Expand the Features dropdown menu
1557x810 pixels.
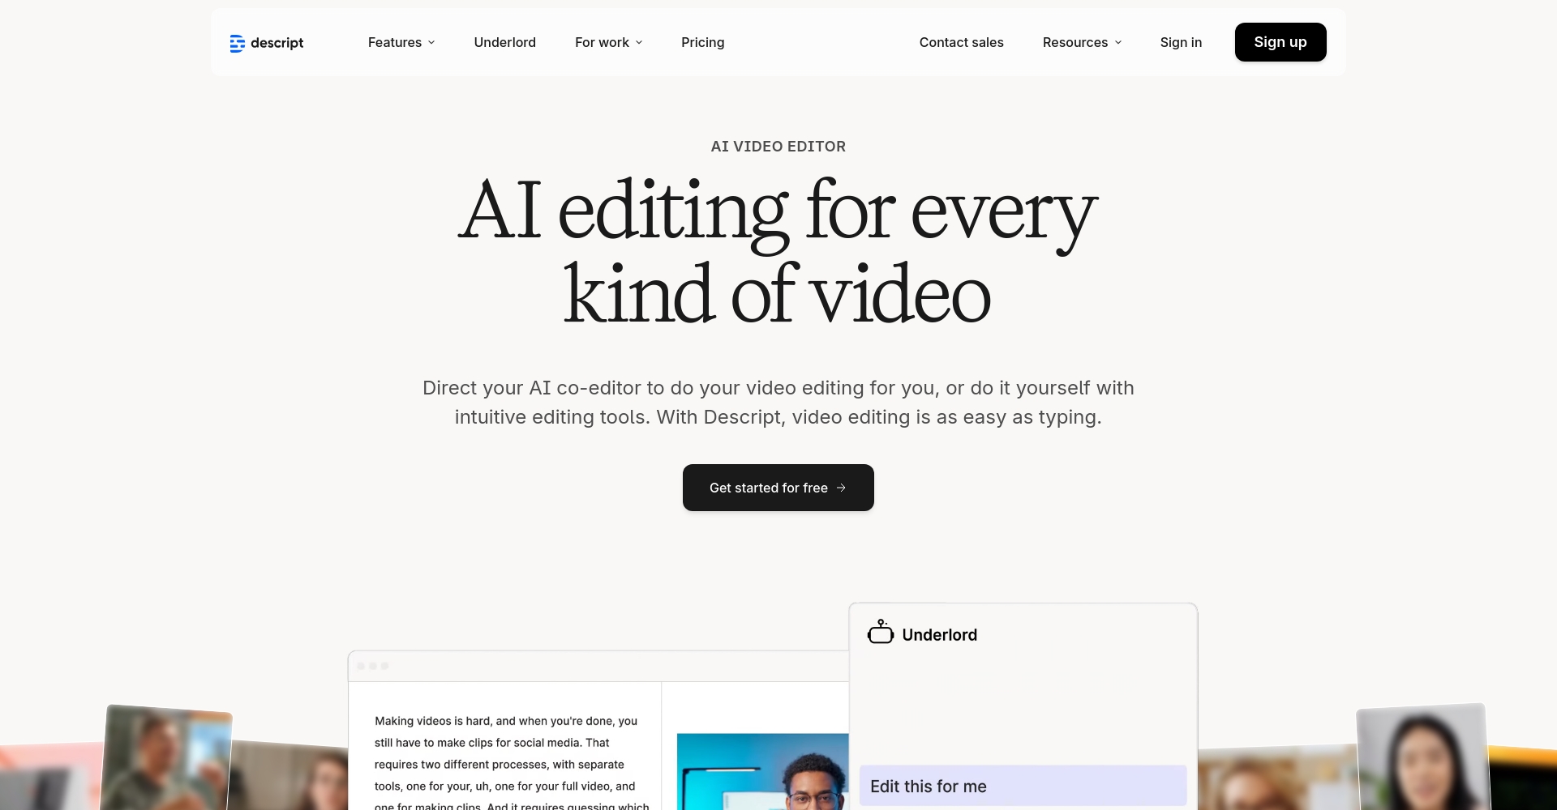tap(401, 42)
